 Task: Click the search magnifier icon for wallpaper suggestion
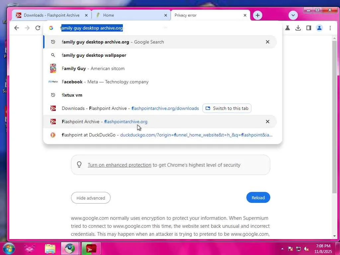53,55
